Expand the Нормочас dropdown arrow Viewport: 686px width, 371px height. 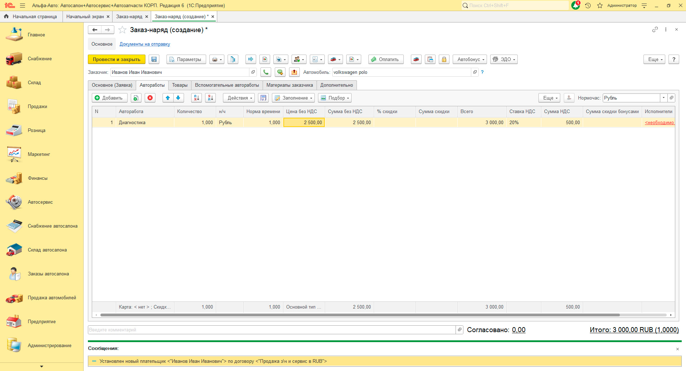point(663,98)
